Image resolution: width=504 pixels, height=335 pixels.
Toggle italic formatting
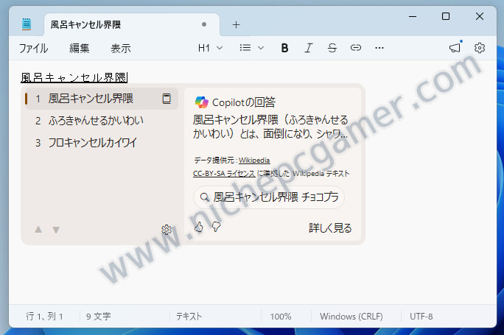[x=308, y=48]
